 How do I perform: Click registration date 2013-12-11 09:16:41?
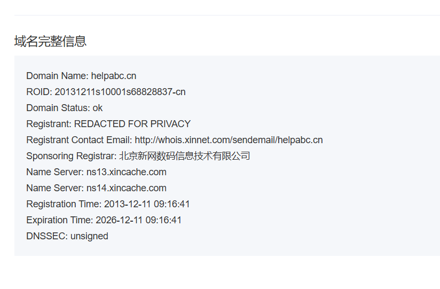pyautogui.click(x=147, y=204)
